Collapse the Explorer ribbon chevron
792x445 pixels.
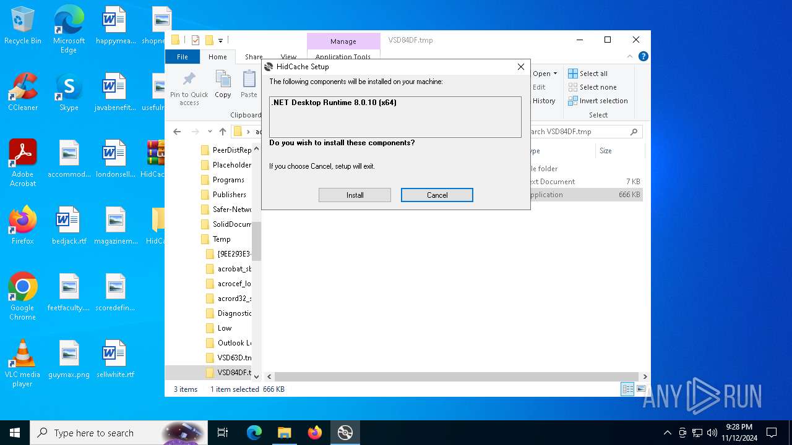(631, 56)
